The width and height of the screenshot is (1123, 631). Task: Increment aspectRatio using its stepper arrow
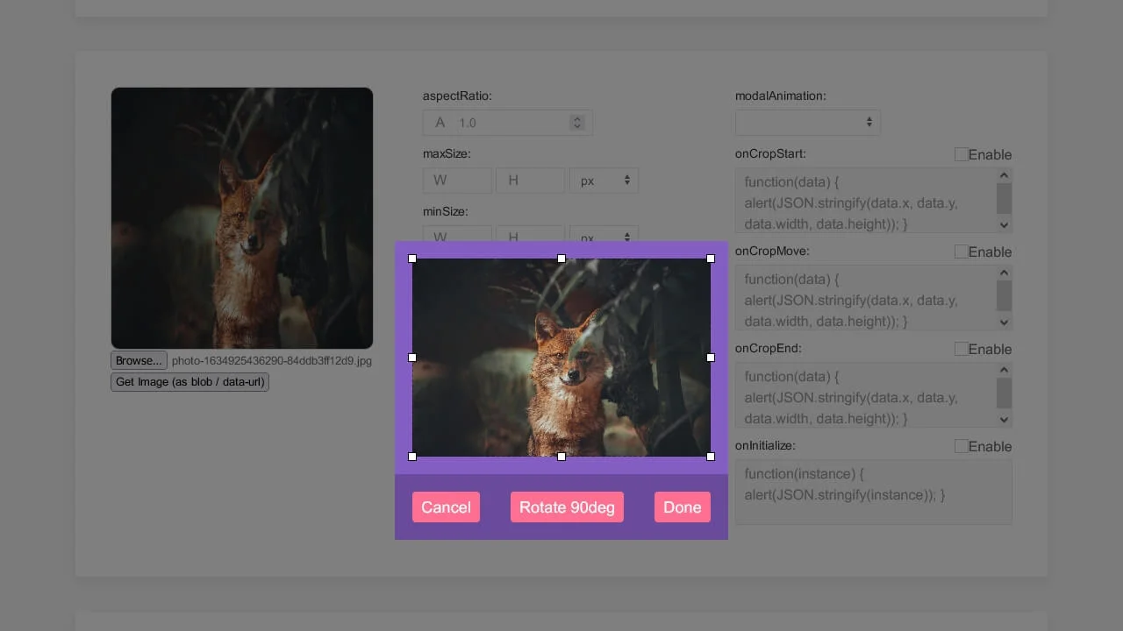tap(576, 118)
